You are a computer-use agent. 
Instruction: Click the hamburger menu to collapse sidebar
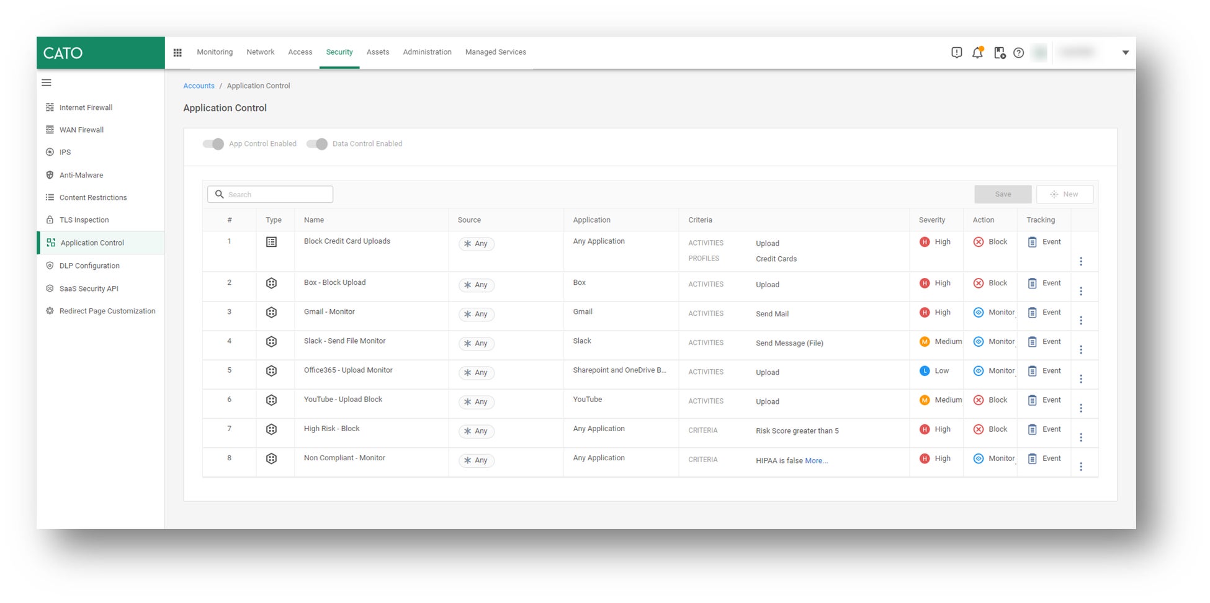click(47, 83)
